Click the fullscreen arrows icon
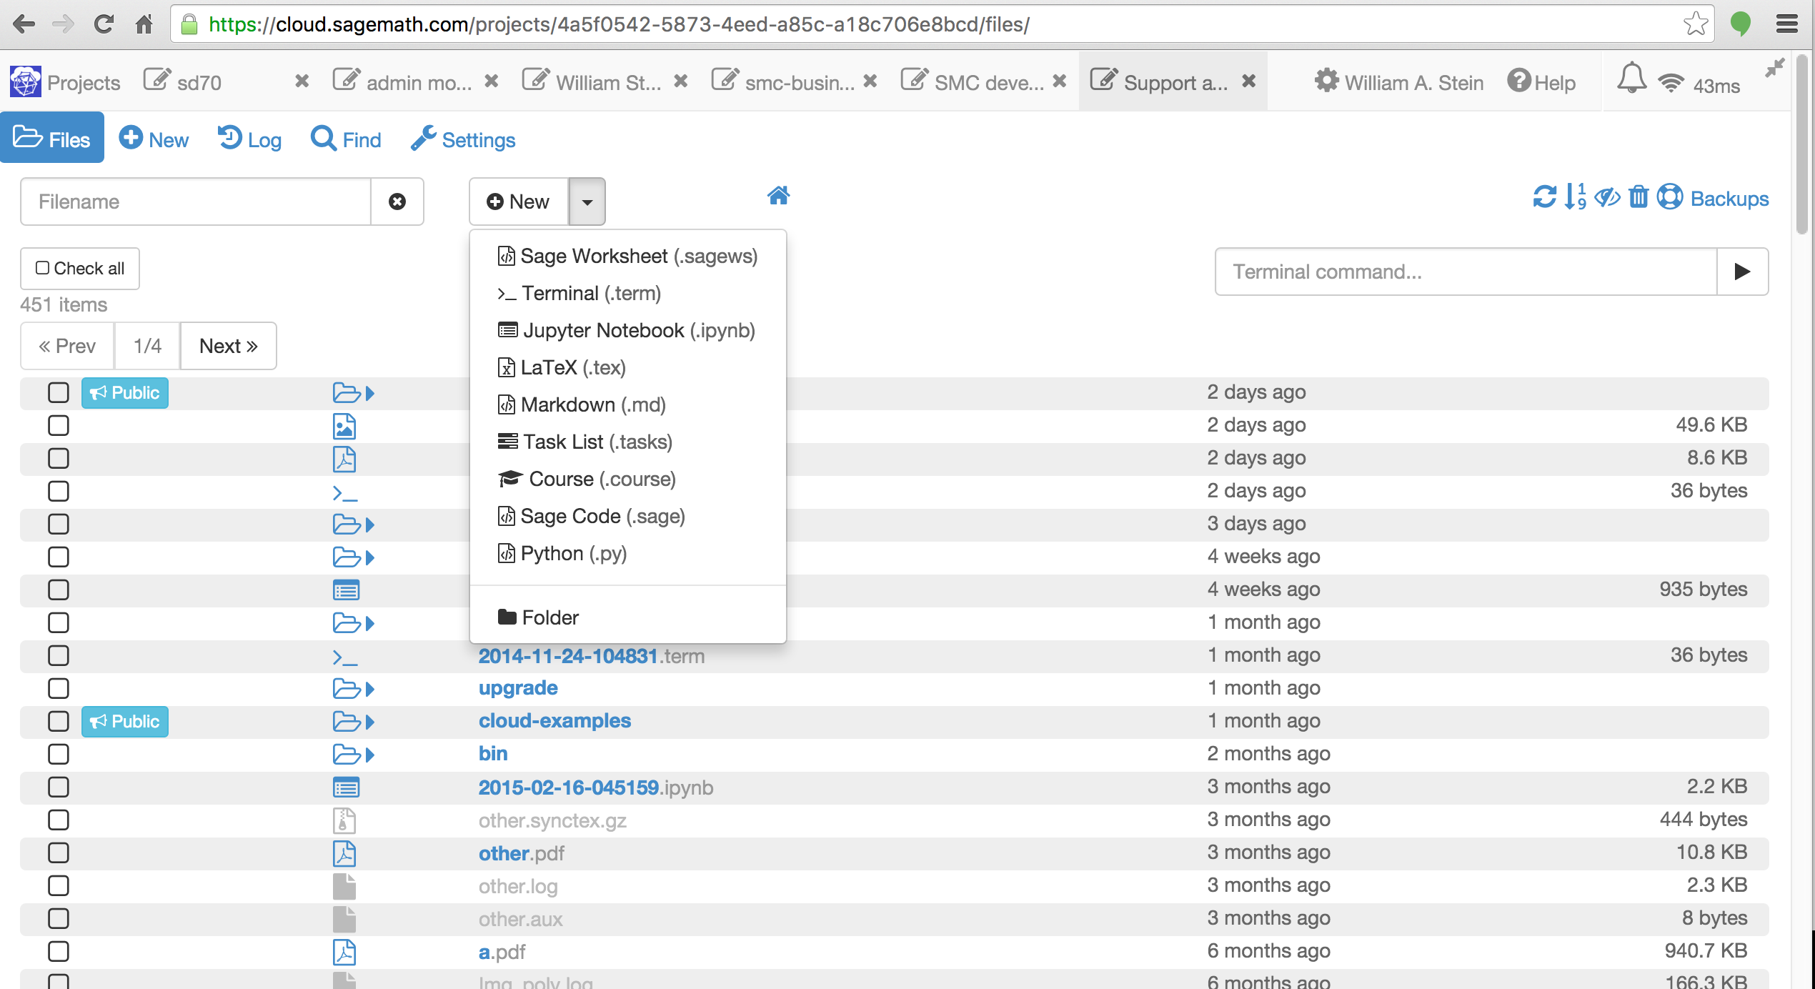This screenshot has width=1815, height=989. point(1774,69)
